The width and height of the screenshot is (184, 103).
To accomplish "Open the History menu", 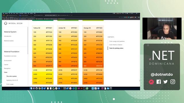I will 17,13.
